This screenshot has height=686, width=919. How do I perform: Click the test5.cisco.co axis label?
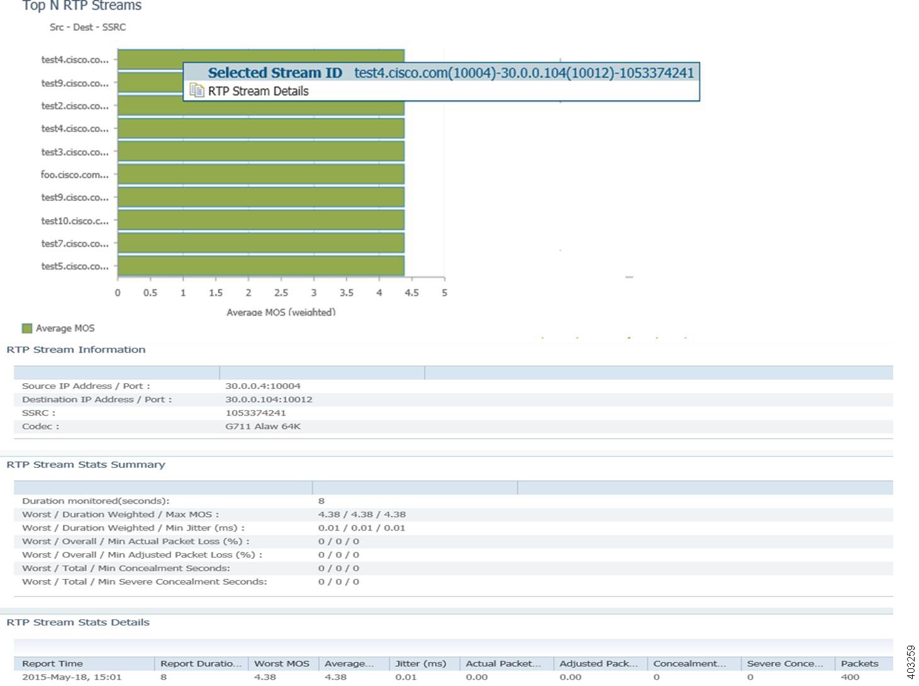74,266
